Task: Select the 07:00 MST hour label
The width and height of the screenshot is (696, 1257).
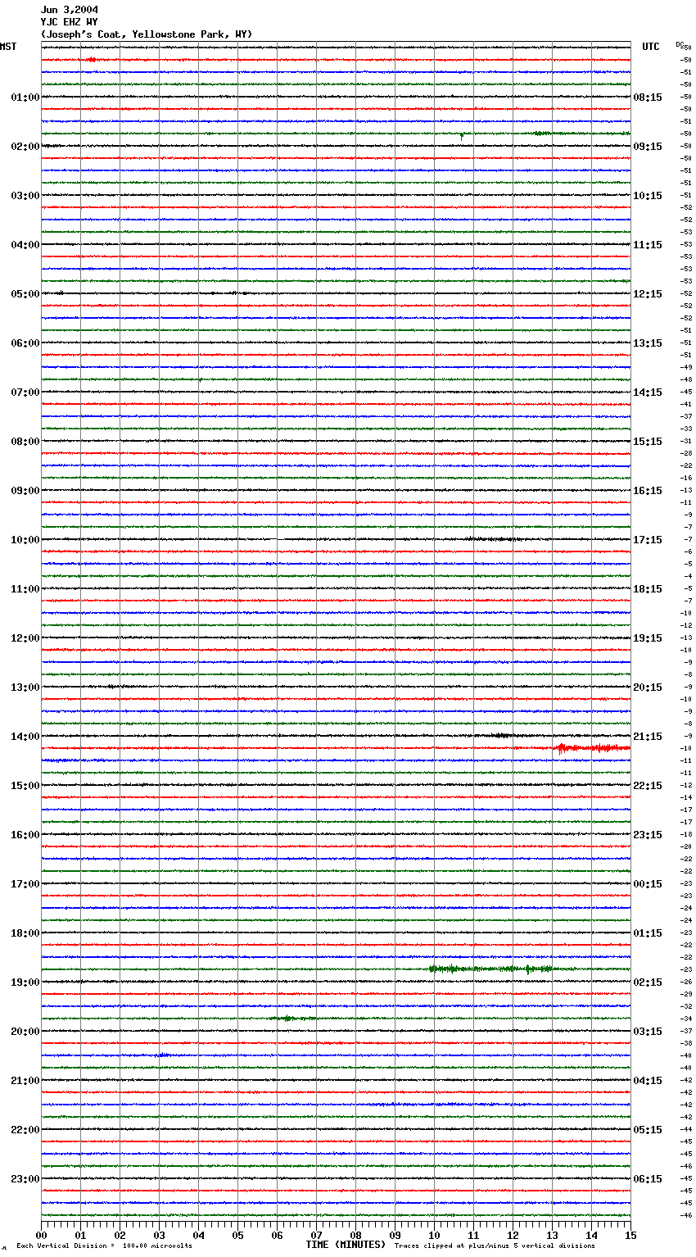Action: 25,393
